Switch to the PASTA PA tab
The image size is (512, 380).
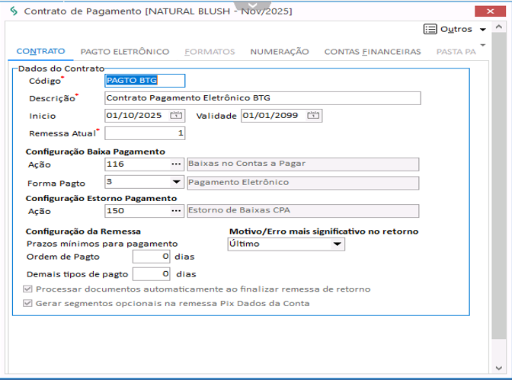click(456, 52)
